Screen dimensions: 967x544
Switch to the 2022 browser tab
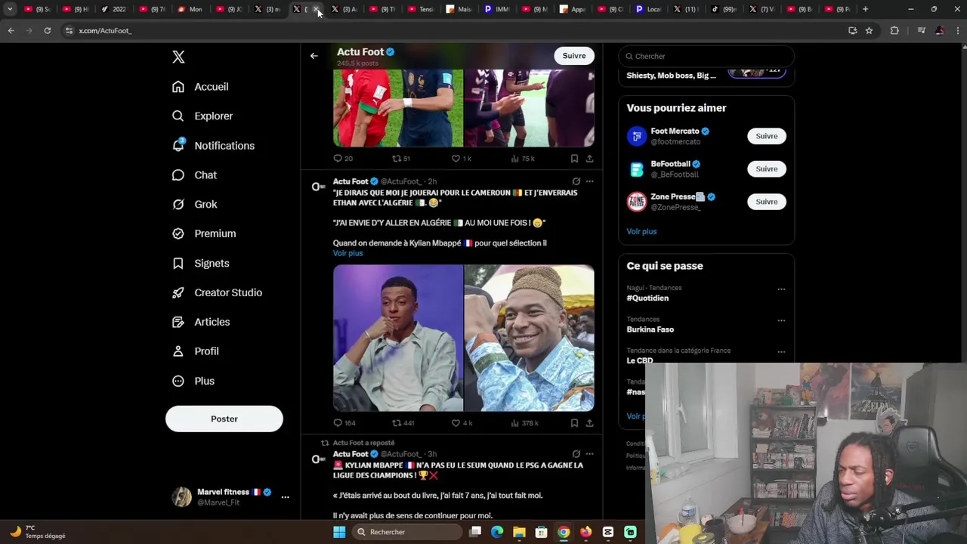point(114,9)
